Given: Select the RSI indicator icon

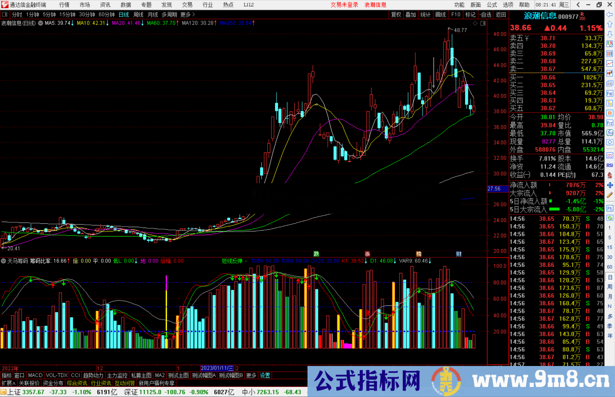Looking at the screenshot, I should pos(610,165).
